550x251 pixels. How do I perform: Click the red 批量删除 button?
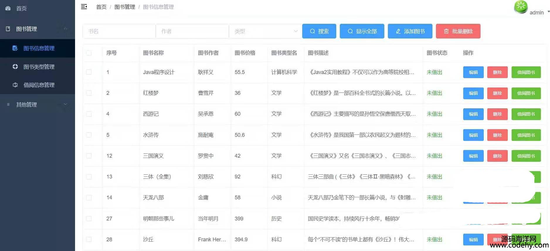tap(458, 31)
